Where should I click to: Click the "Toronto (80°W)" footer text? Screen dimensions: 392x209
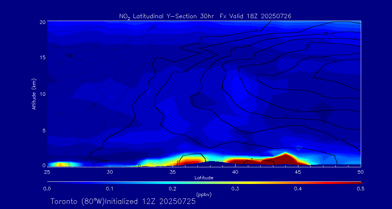click(77, 201)
